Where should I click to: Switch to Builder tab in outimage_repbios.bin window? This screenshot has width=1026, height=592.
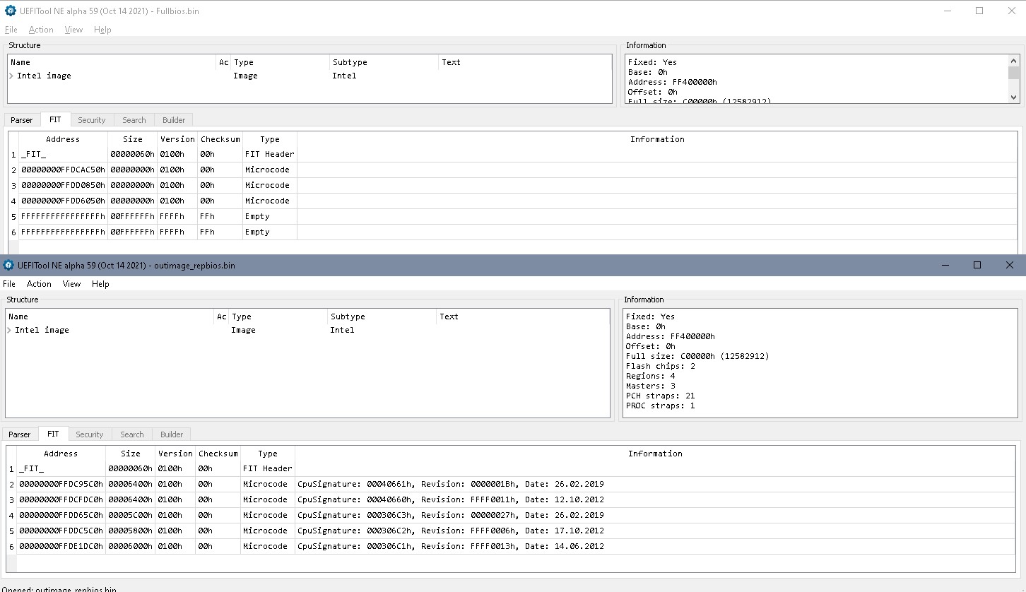(172, 434)
